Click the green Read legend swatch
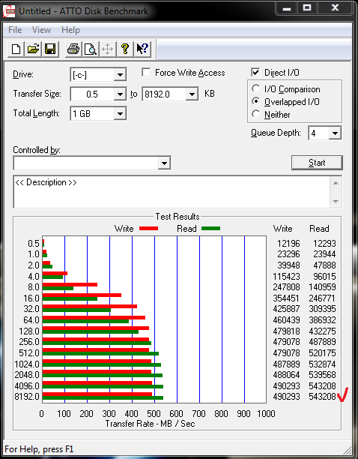This screenshot has height=459, width=358. [210, 228]
